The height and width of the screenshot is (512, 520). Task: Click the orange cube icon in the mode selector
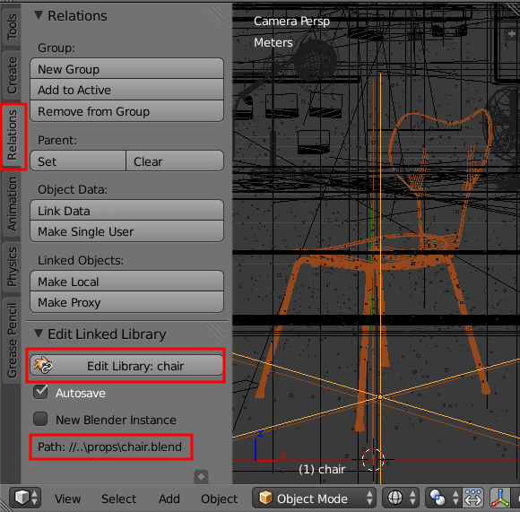pos(265,498)
